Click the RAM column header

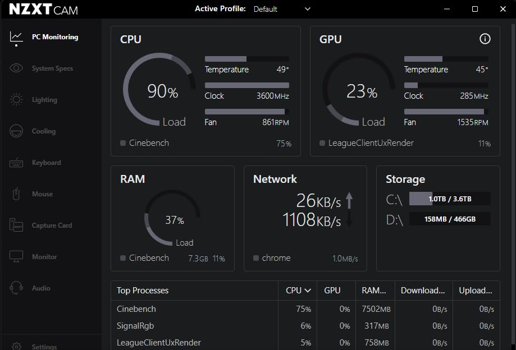point(373,291)
